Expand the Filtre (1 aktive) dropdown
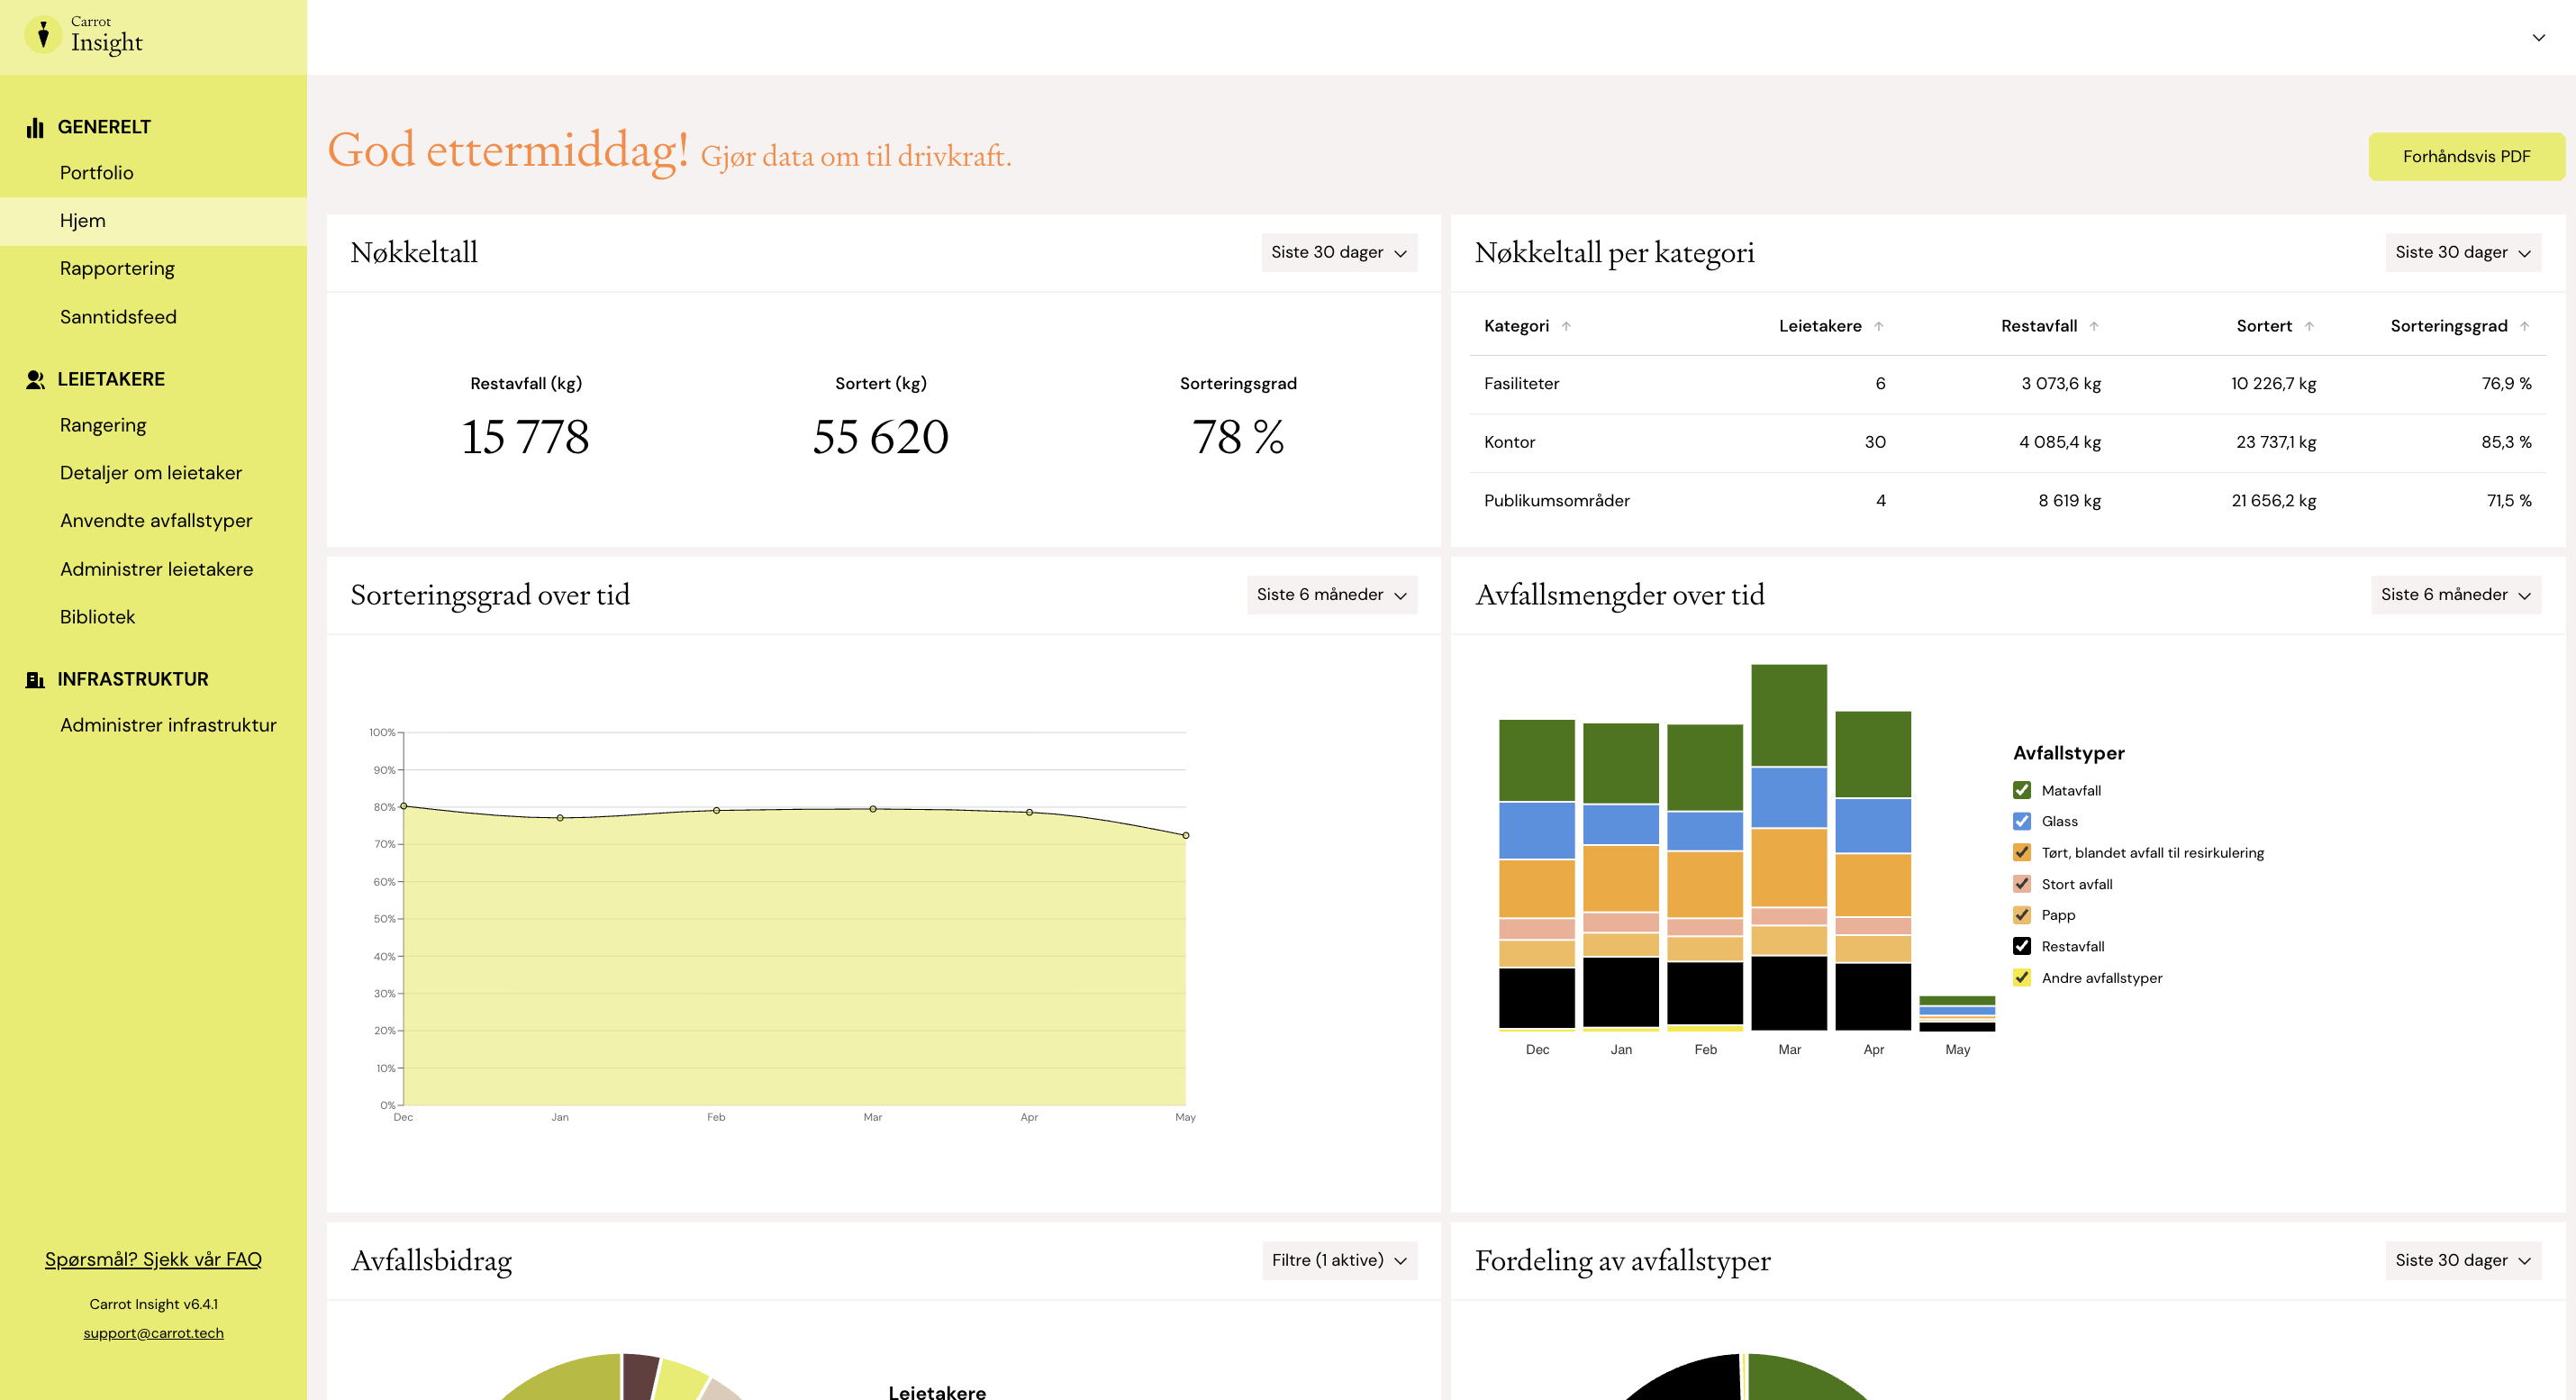The width and height of the screenshot is (2576, 1400). (x=1339, y=1260)
